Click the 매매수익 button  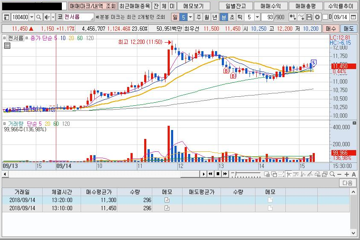[x=270, y=6]
